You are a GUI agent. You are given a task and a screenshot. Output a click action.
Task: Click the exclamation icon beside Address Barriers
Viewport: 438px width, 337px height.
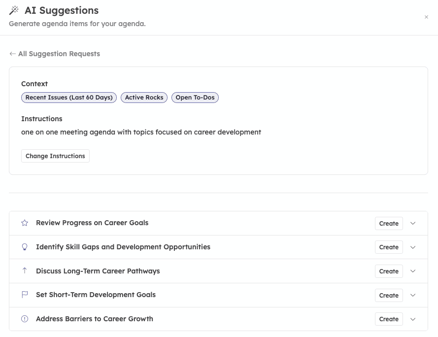coord(25,319)
